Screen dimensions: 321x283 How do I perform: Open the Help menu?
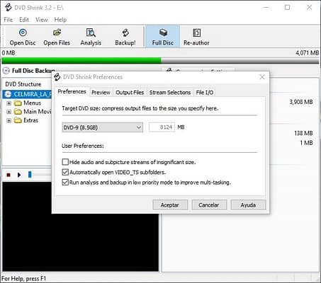60,20
